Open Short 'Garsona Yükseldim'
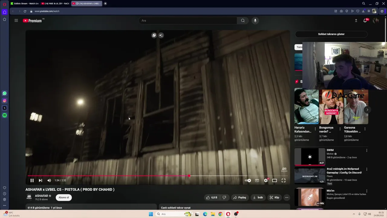The width and height of the screenshot is (387, 218). pos(356,107)
